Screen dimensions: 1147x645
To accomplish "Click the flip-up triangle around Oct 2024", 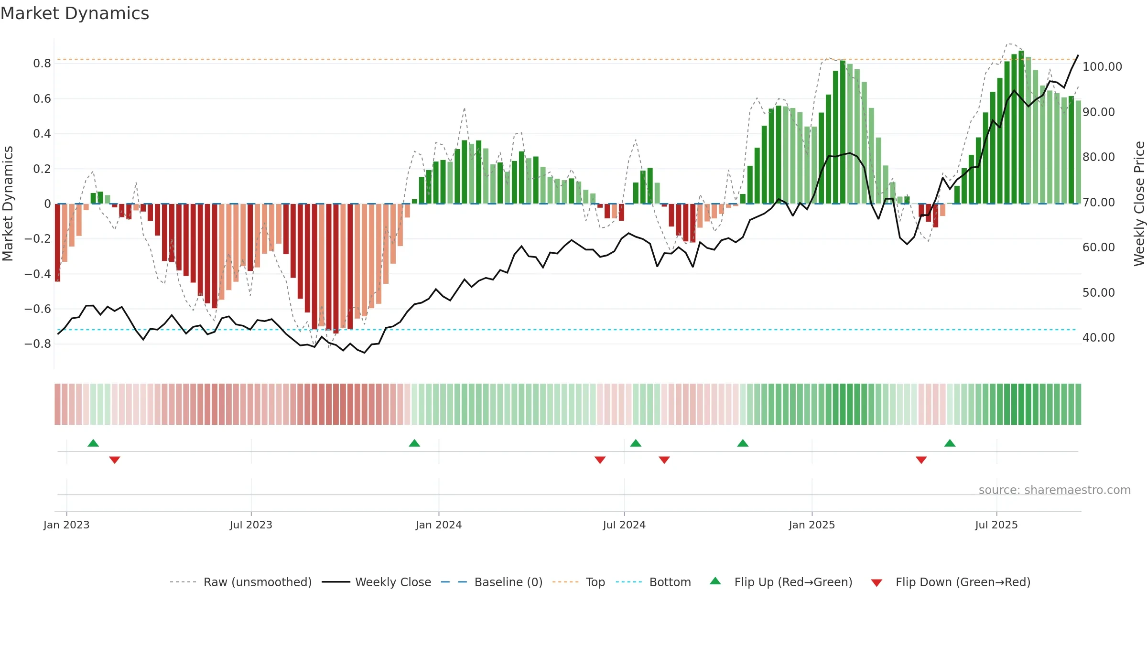I will coord(743,443).
